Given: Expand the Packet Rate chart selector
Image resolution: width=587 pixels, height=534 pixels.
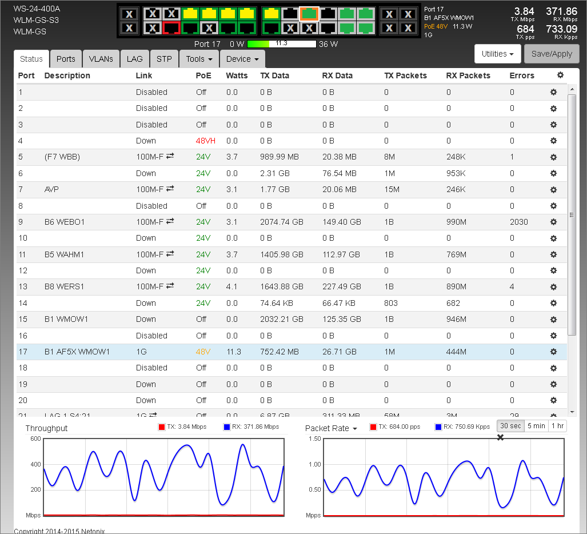Looking at the screenshot, I should click(331, 428).
